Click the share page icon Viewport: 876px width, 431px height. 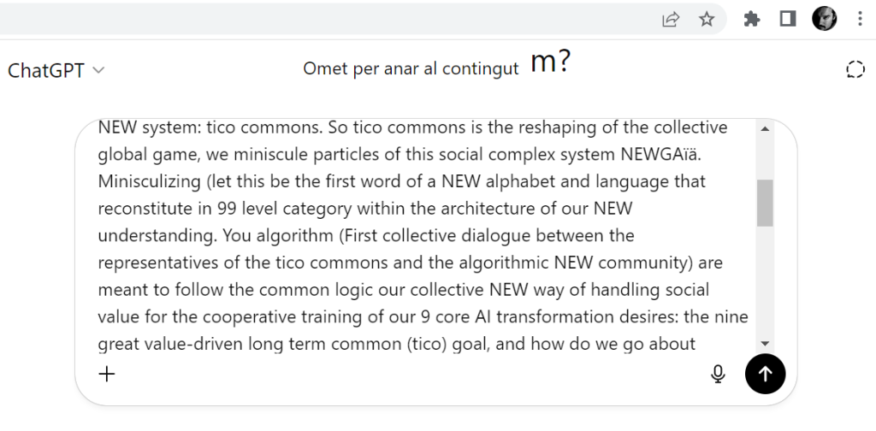[x=671, y=19]
